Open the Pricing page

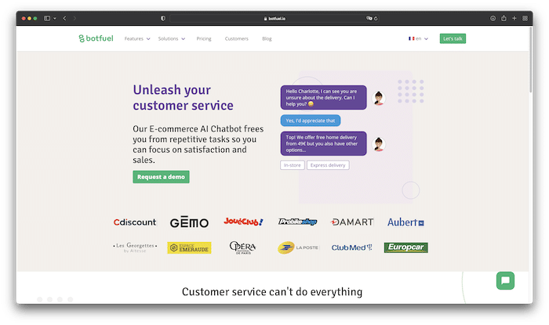[x=204, y=39]
